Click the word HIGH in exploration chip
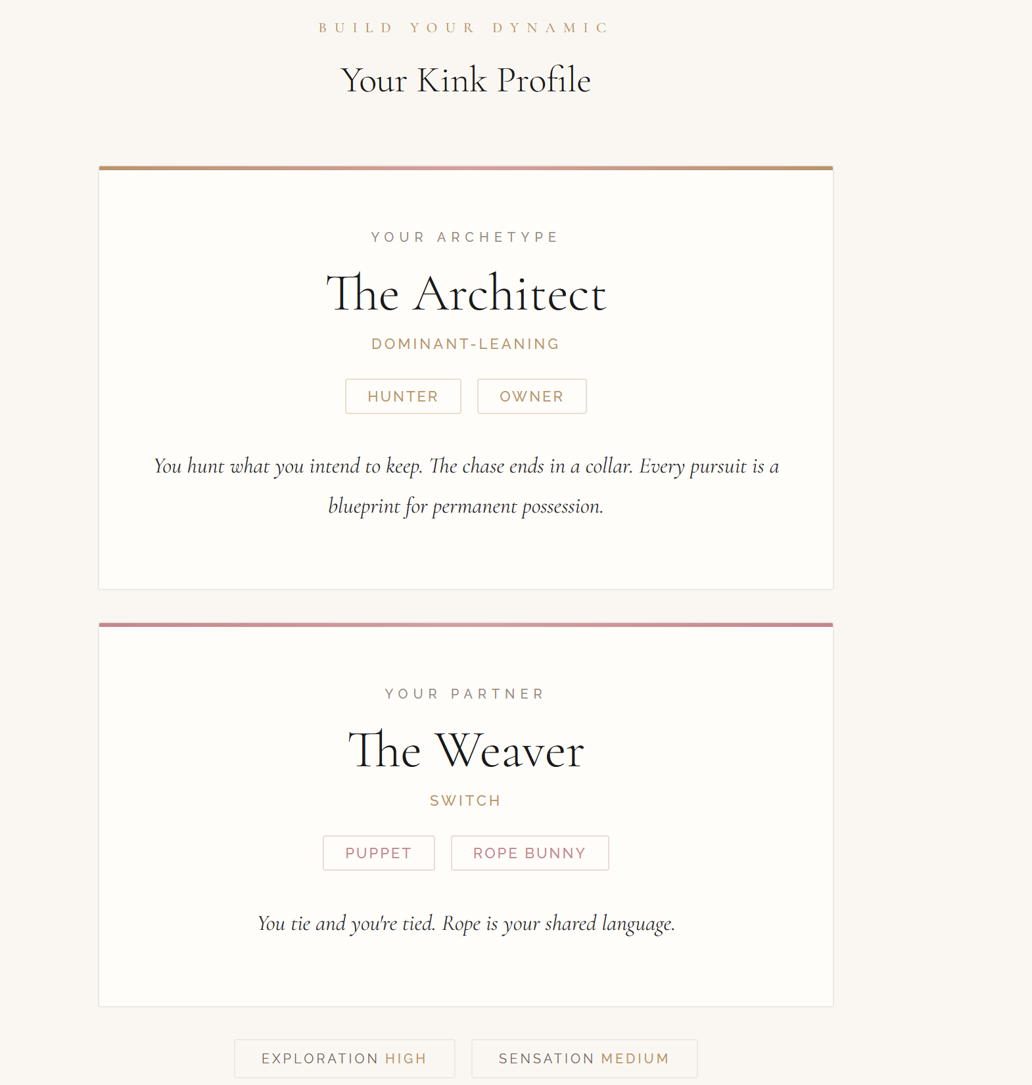1032x1085 pixels. click(406, 1058)
